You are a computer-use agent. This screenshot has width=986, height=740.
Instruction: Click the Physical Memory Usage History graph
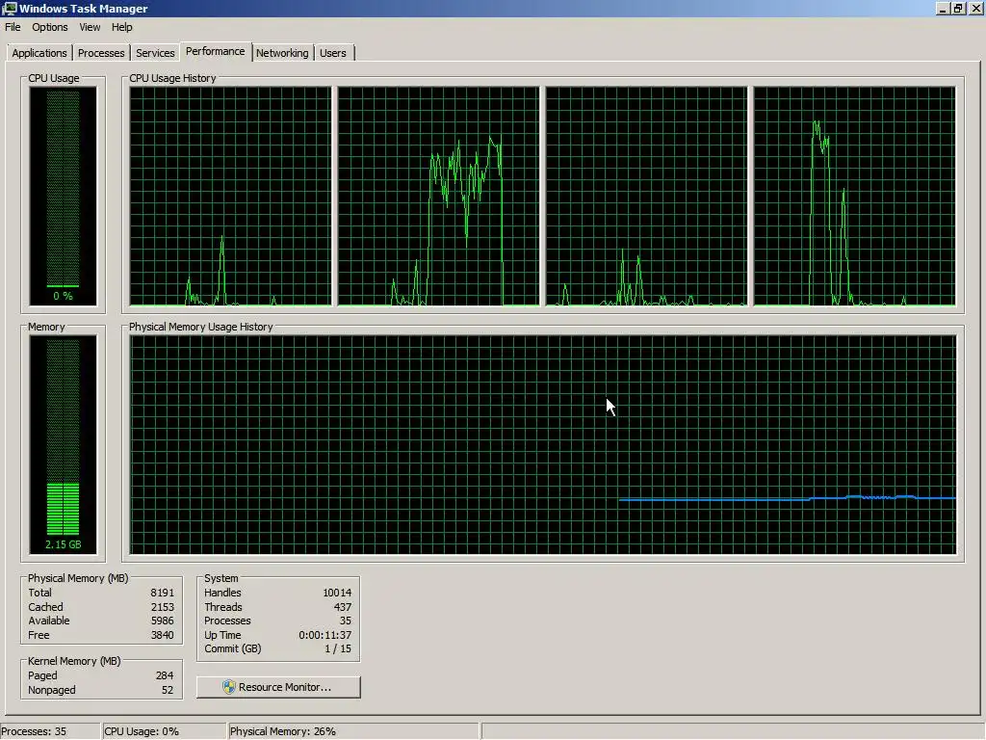point(543,444)
